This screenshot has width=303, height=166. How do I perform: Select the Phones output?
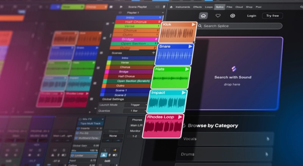coord(137,119)
